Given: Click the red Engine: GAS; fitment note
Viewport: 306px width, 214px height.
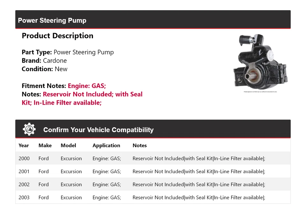Looking at the screenshot, I should tap(87, 86).
